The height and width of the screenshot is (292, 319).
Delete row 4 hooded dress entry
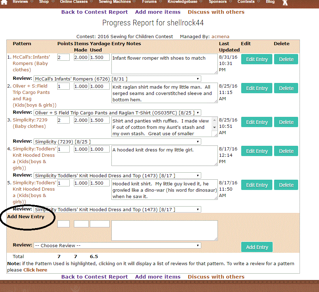click(286, 151)
